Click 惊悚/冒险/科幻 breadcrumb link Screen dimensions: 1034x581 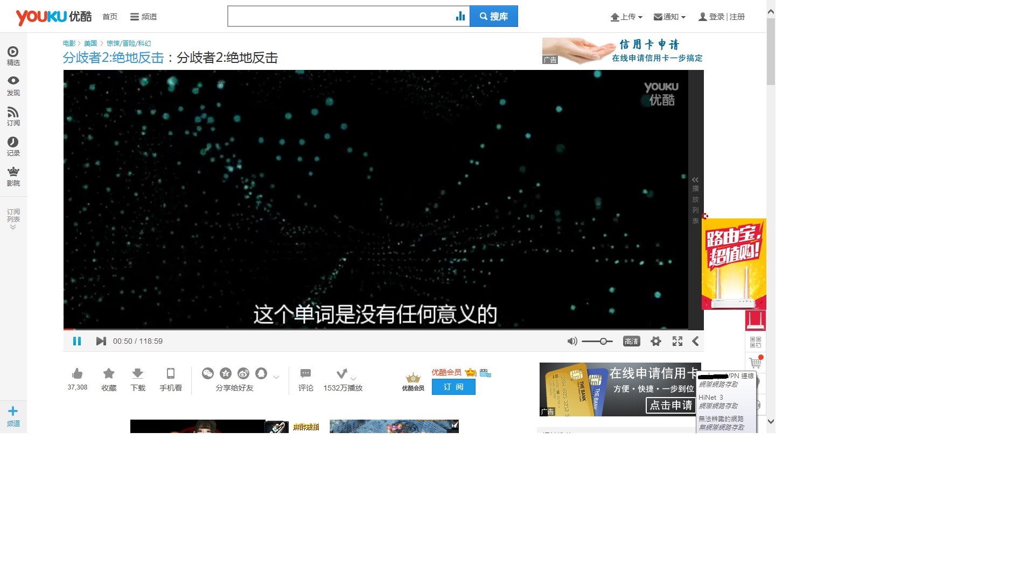129,44
